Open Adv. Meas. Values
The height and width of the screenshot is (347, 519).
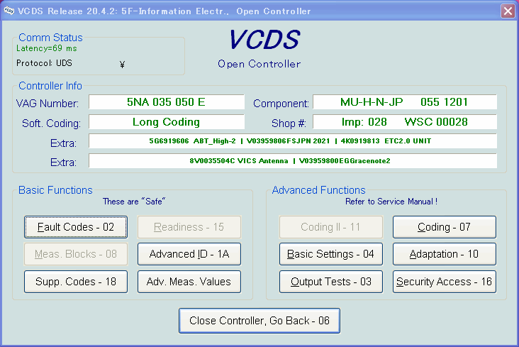(189, 282)
